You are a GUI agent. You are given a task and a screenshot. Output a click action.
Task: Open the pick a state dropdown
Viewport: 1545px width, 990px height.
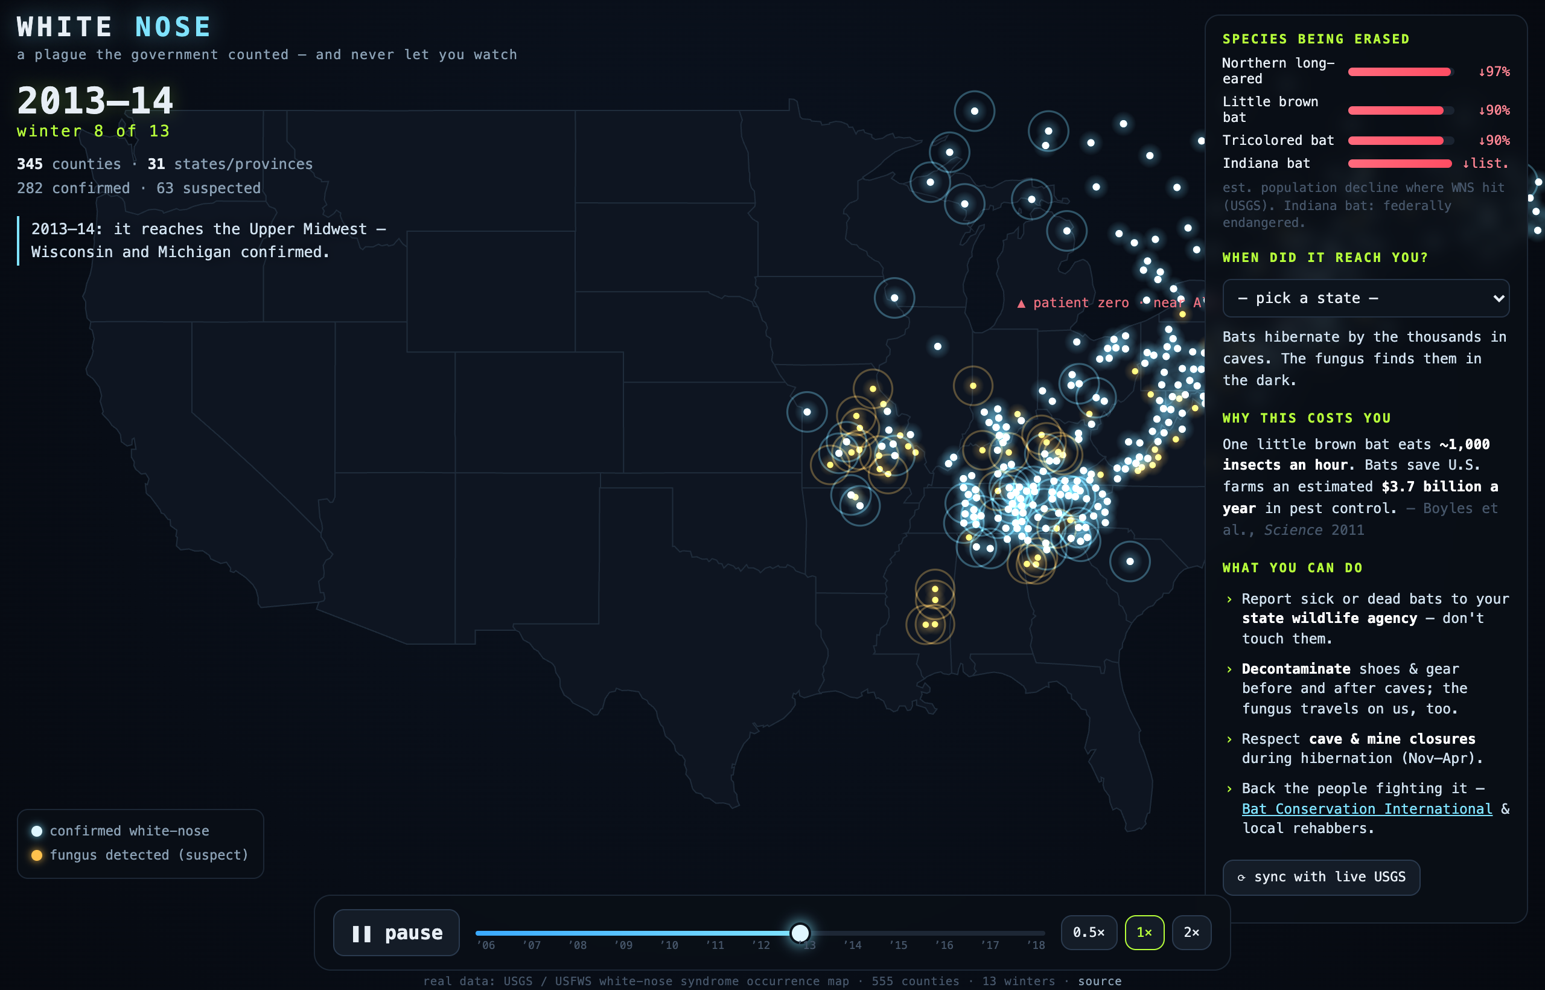tap(1366, 298)
